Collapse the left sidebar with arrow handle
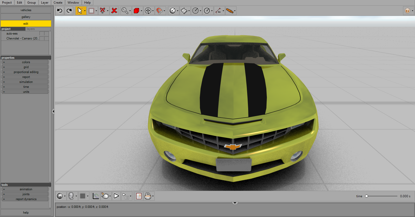This screenshot has width=415, height=217. [53, 111]
